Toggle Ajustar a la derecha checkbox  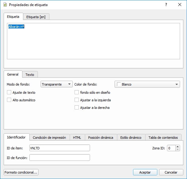pyautogui.click(x=77, y=108)
